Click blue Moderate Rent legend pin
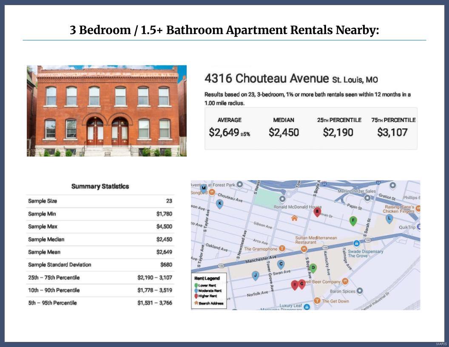This screenshot has height=347, width=449. coord(196,290)
